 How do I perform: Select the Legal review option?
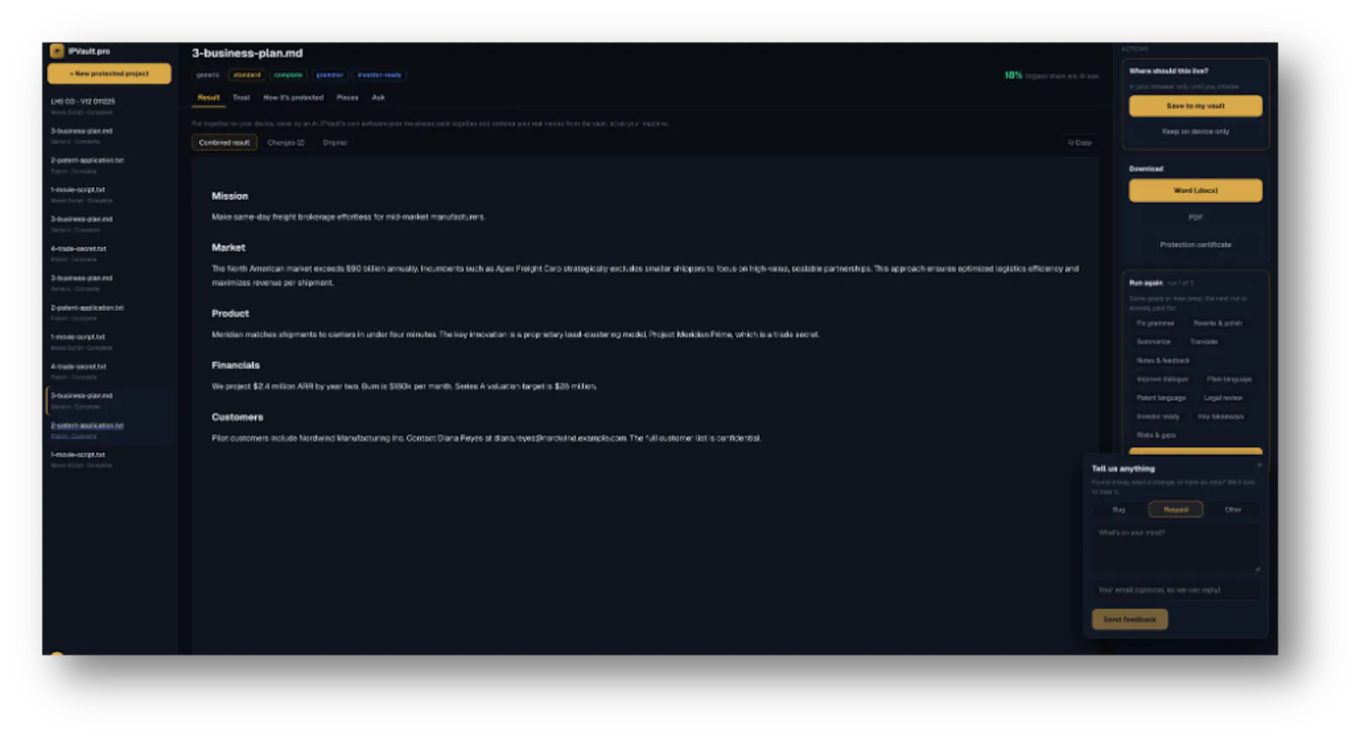[1223, 398]
